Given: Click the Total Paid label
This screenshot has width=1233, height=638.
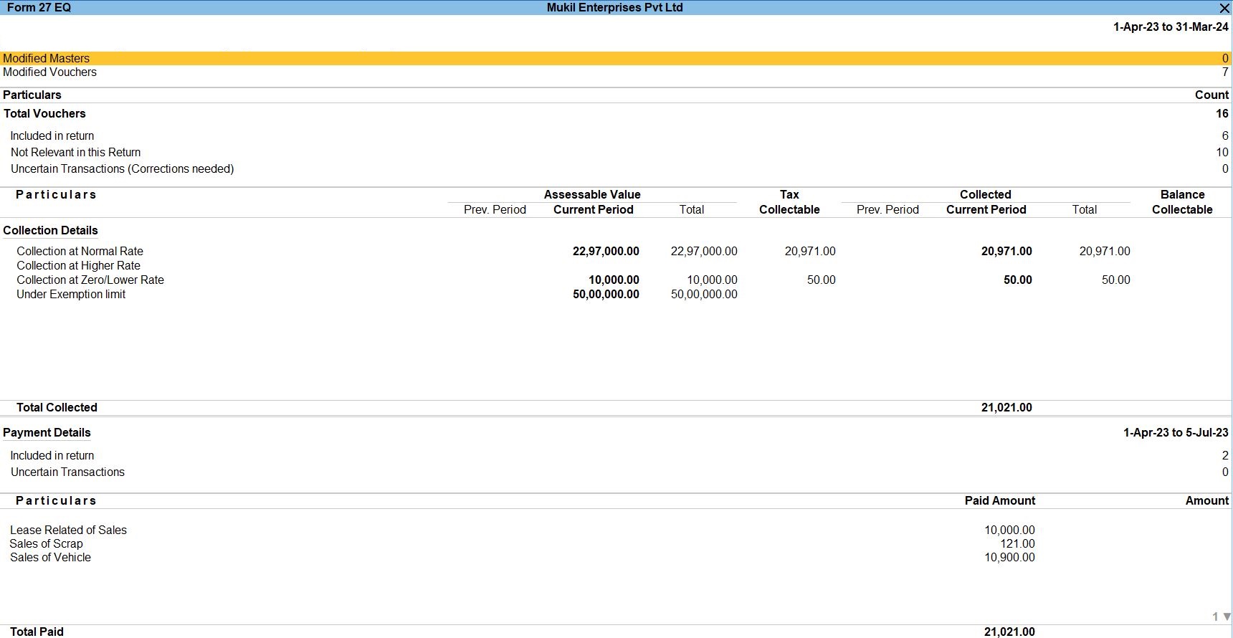Looking at the screenshot, I should click(37, 631).
